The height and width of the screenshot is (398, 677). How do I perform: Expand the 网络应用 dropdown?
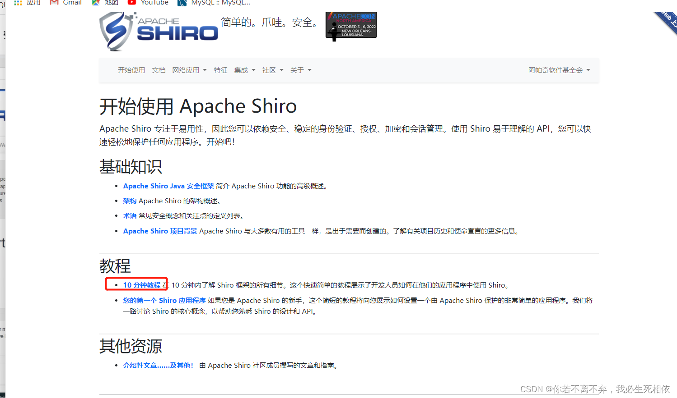(189, 70)
